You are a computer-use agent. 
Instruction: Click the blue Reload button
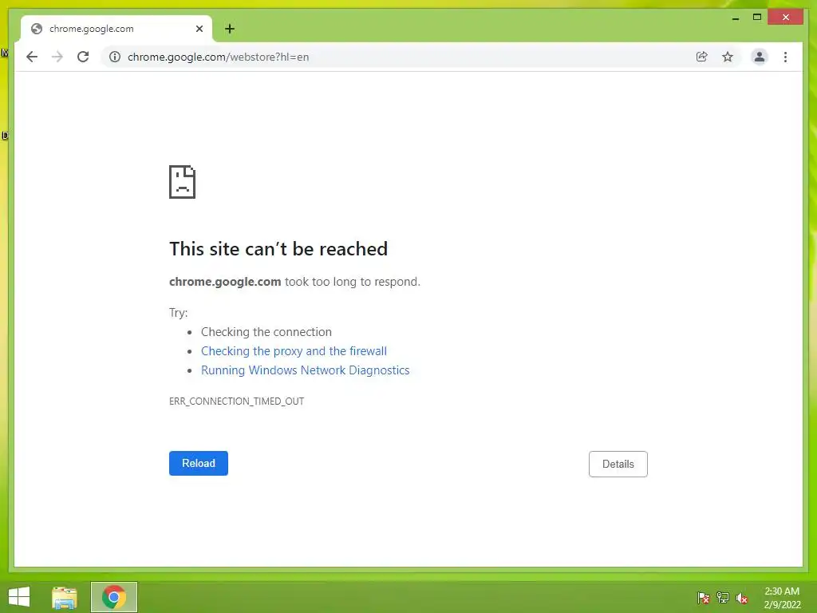pyautogui.click(x=198, y=463)
